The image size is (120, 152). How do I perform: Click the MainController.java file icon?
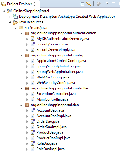[33, 99]
